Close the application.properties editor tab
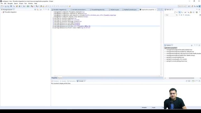 pos(156,10)
